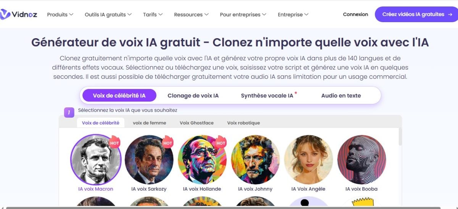Pick the IA voix Booba avatar
458x209 pixels.
click(361, 159)
